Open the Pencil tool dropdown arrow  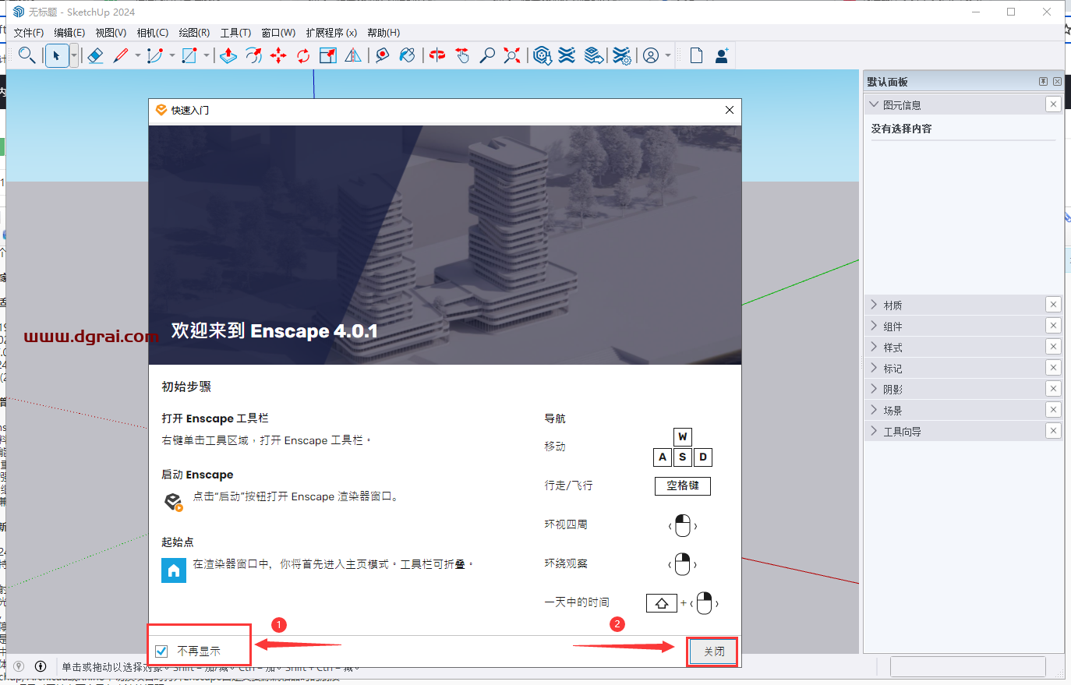pyautogui.click(x=138, y=55)
